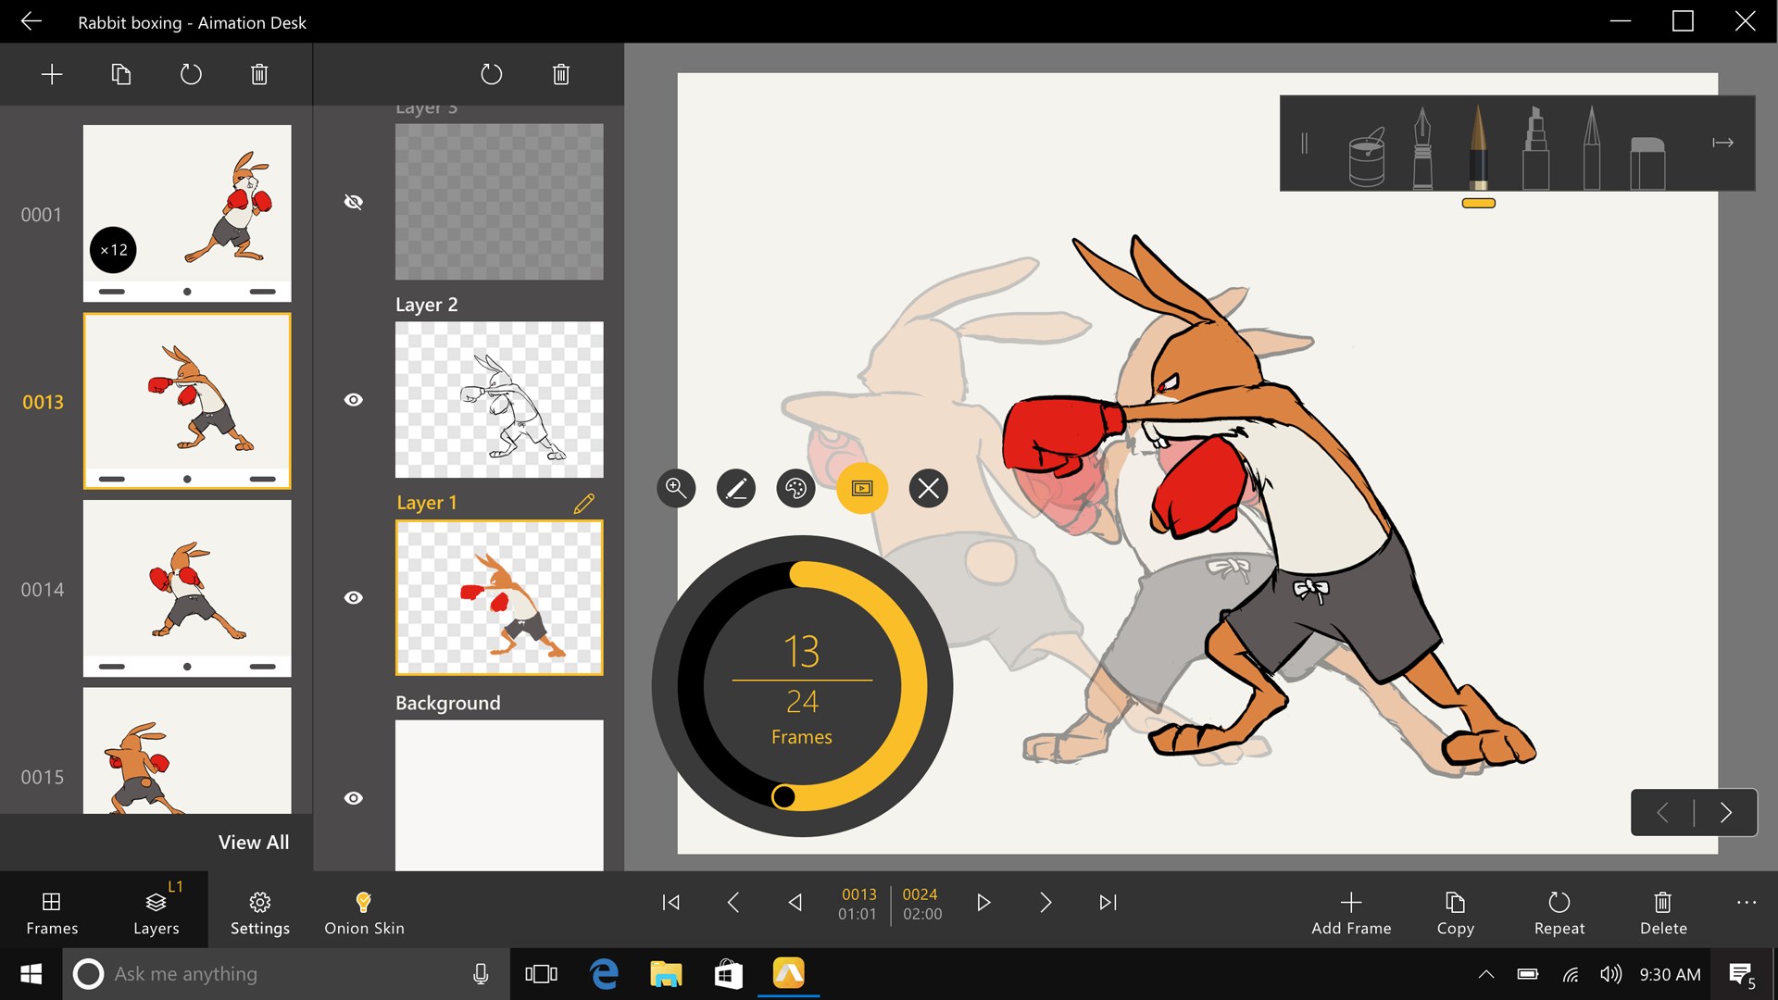
Task: Toggle Onion Skin on the bottom bar
Action: click(364, 912)
